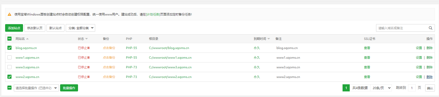Click 点击备份 for www3.sqoms.cn

click(109, 67)
